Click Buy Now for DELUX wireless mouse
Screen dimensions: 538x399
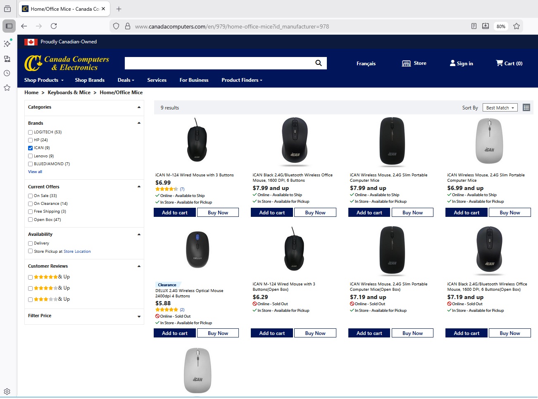pos(218,333)
